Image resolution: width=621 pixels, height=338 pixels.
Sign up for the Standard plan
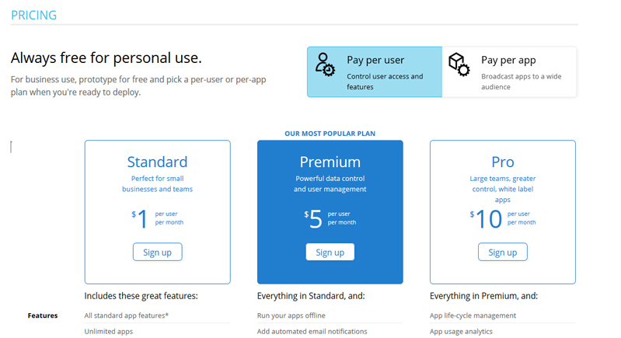157,253
